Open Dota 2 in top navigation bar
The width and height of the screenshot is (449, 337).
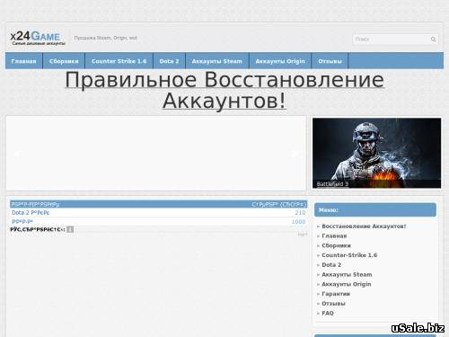[x=169, y=61]
